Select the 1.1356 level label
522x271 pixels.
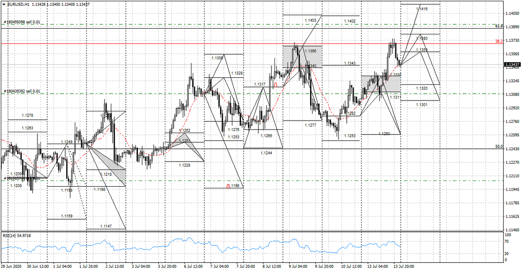217,58
